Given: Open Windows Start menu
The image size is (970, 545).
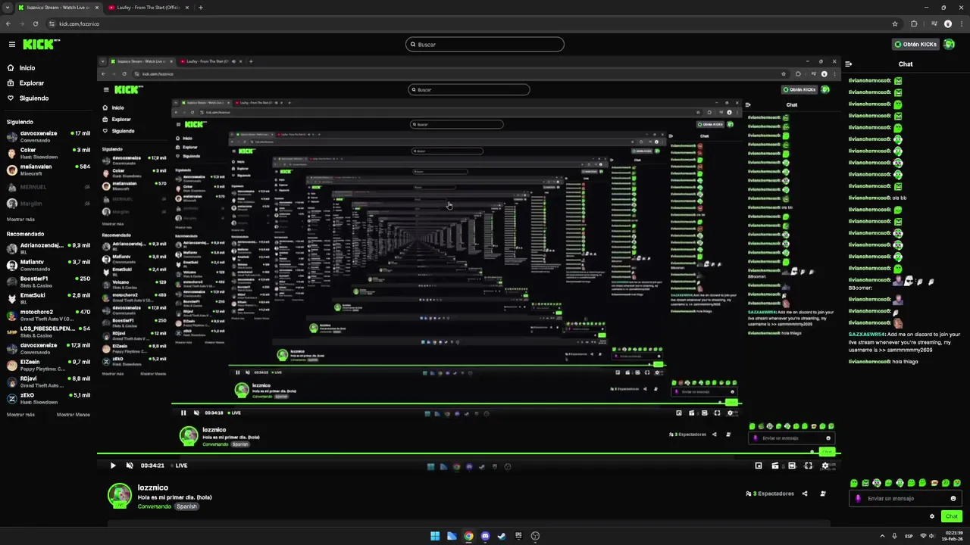Looking at the screenshot, I should (435, 536).
